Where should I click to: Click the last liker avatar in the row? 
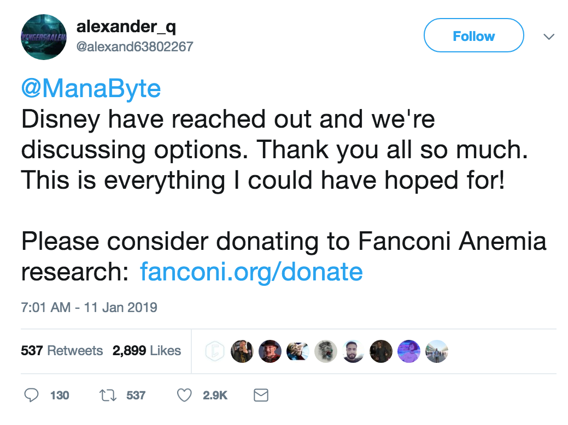tap(436, 351)
